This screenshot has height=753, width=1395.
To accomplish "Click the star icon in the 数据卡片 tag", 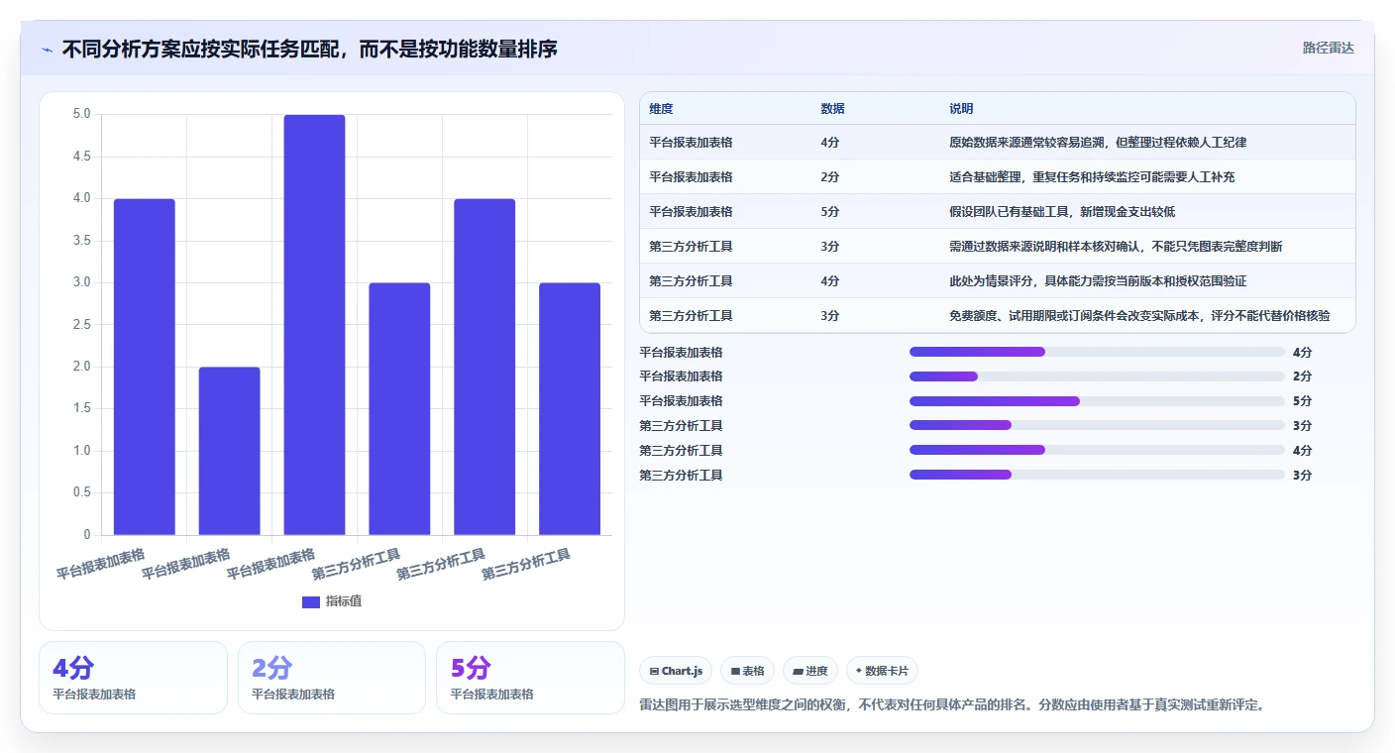I will click(x=859, y=671).
